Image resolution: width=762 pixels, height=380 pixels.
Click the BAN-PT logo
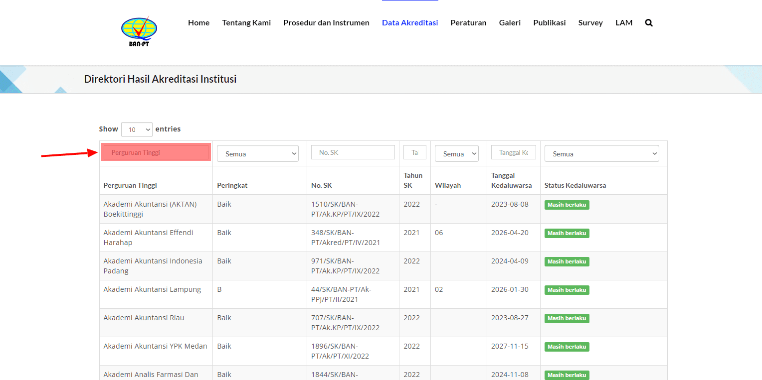[x=139, y=31]
